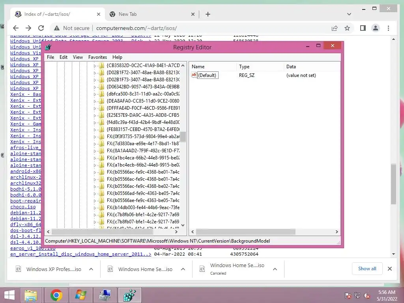Expand the {D06342BD-9057-4673 registry key
This screenshot has height=303, width=404.
(x=95, y=87)
